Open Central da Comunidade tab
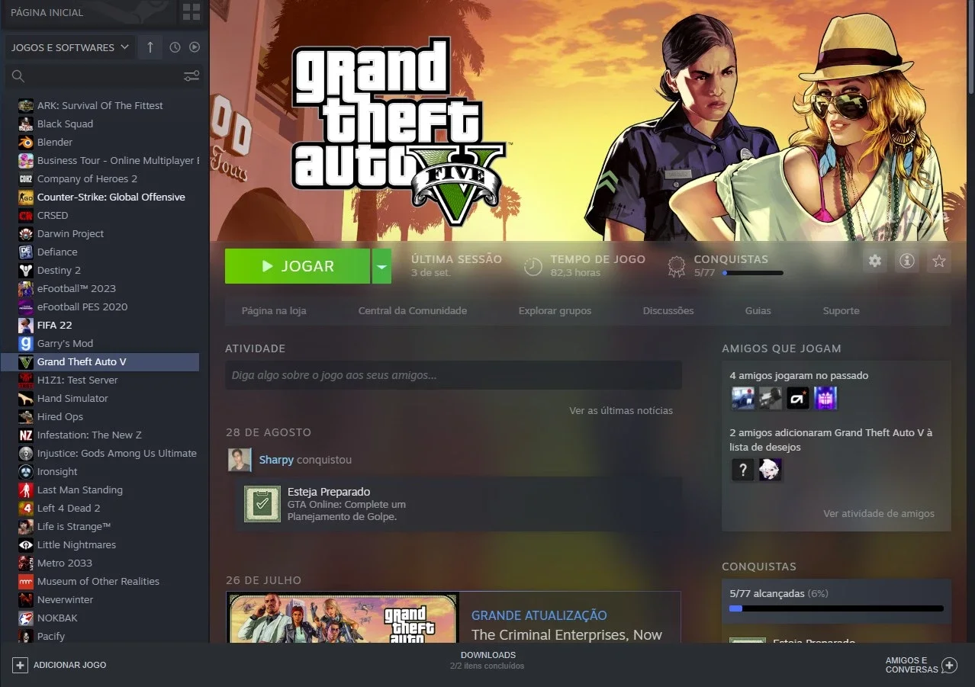 click(413, 310)
